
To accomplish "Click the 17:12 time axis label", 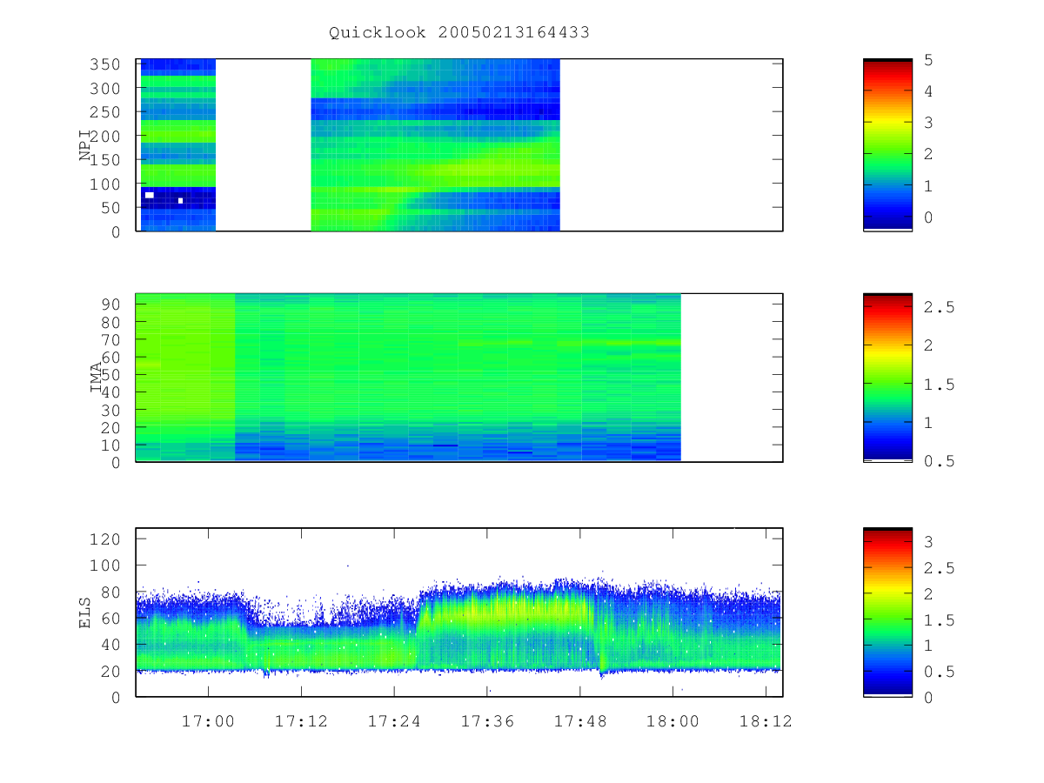I will pos(302,721).
